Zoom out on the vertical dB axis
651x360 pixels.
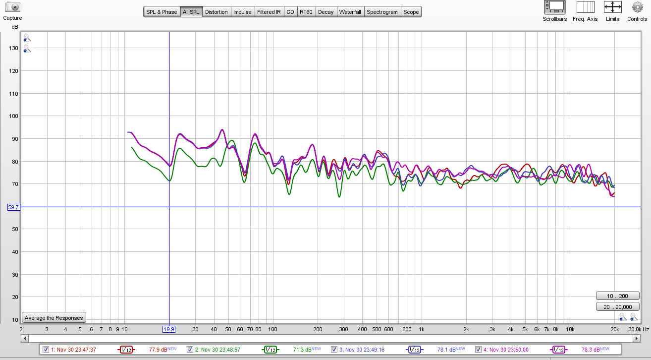(27, 49)
